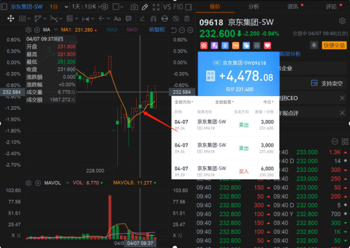
Task: Select the crosshair move cursor tool
Action: pos(10,19)
